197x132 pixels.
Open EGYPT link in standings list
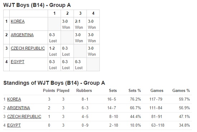point(14,125)
